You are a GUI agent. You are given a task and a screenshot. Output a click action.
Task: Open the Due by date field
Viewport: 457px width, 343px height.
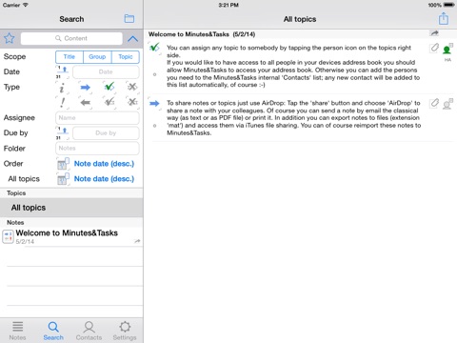click(x=106, y=133)
